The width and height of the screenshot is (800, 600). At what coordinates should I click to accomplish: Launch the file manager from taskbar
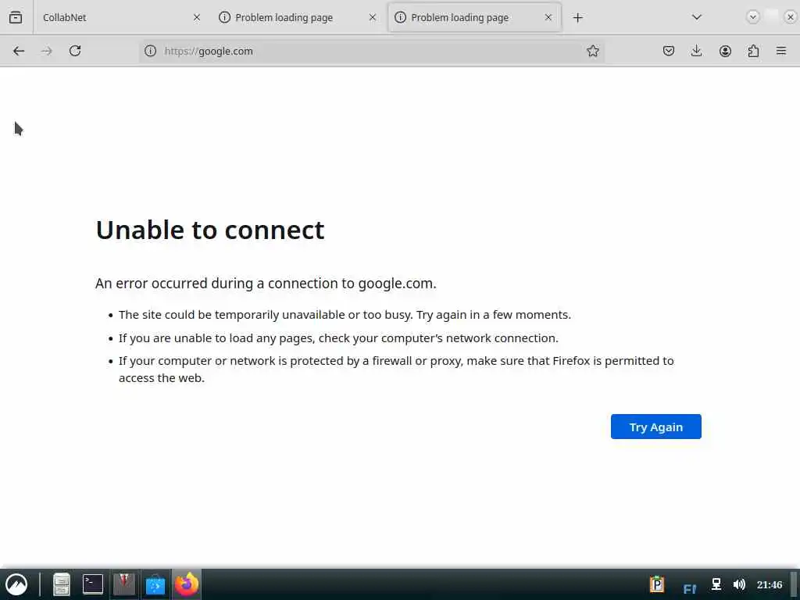pos(61,584)
